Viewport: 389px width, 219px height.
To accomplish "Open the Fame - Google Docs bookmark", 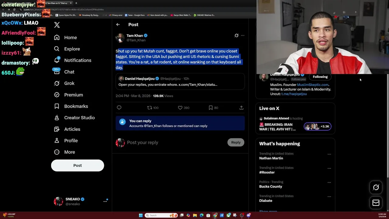I will point(134,15).
